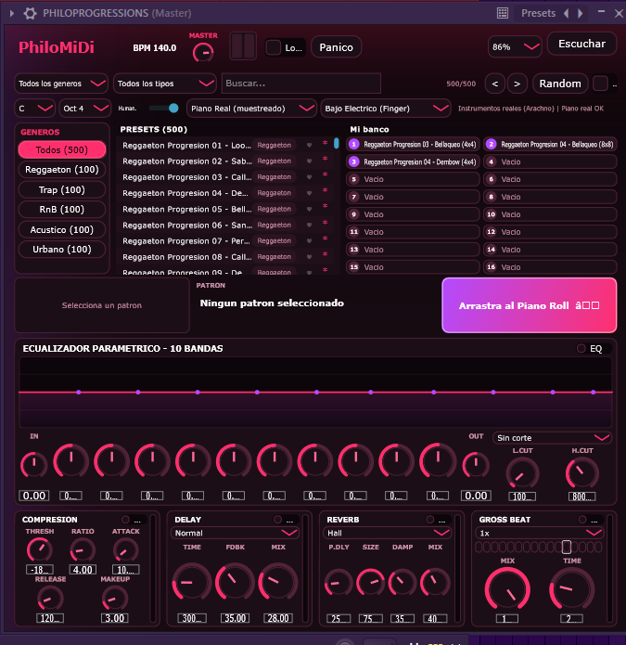Toggle the Lo... checkbox next to Panico
The image size is (626, 645).
tap(273, 47)
